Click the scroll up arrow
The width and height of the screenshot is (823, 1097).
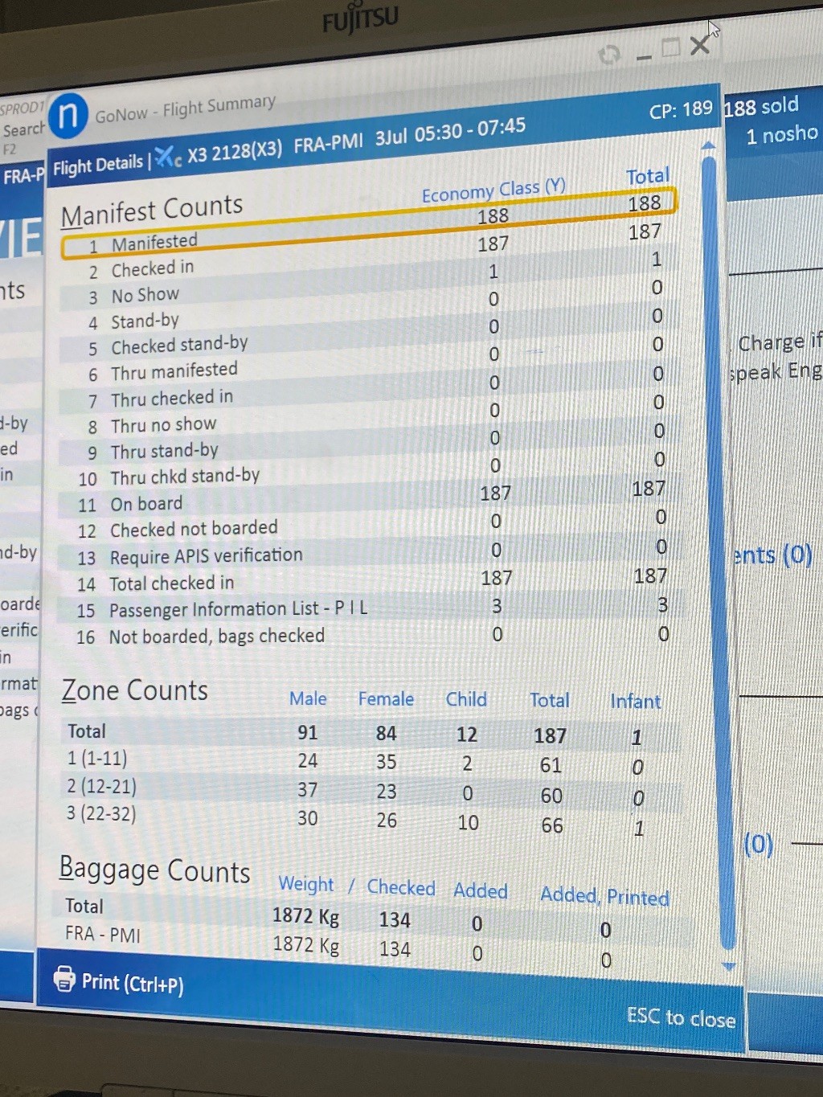pos(708,145)
